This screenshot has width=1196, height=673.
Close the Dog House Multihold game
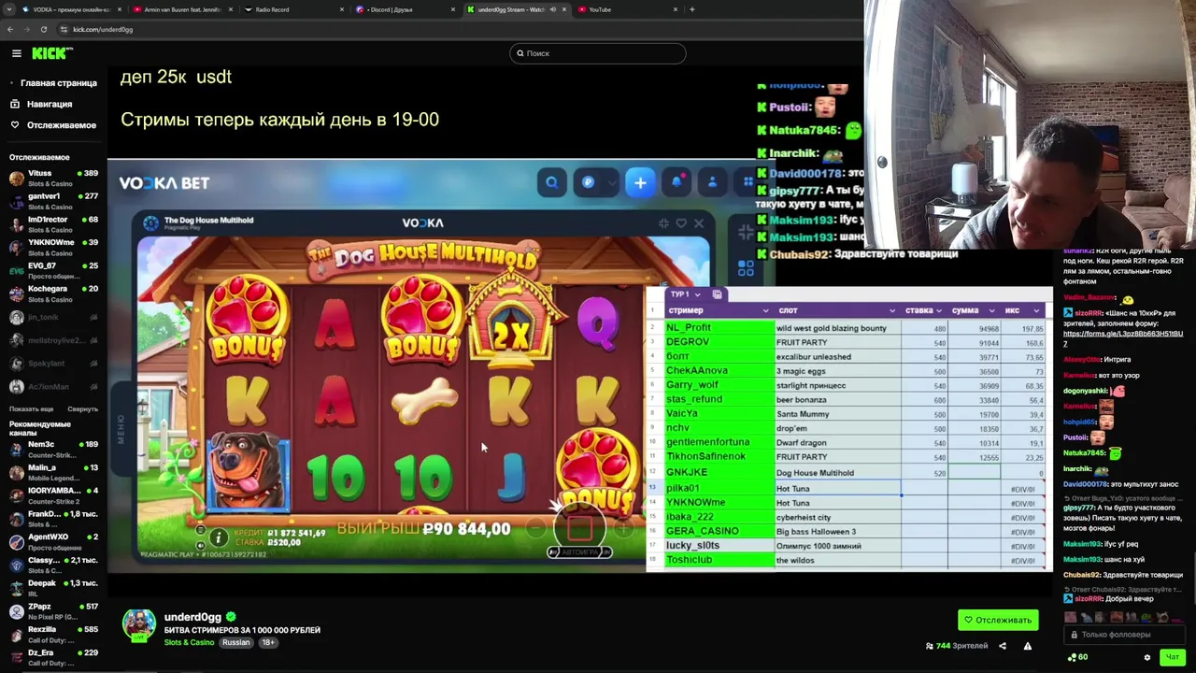[x=699, y=223]
